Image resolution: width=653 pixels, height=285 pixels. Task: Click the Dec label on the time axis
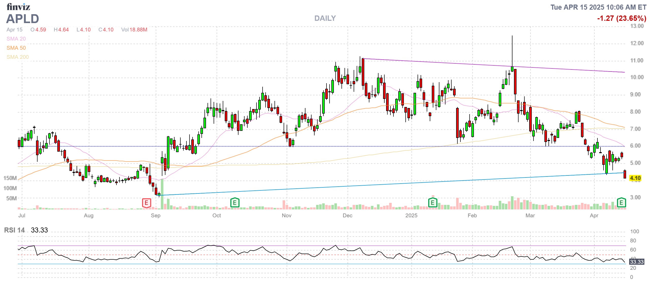(x=347, y=216)
